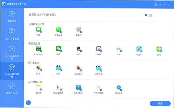Select the Viber icon
174x108 pixels.
(99, 49)
